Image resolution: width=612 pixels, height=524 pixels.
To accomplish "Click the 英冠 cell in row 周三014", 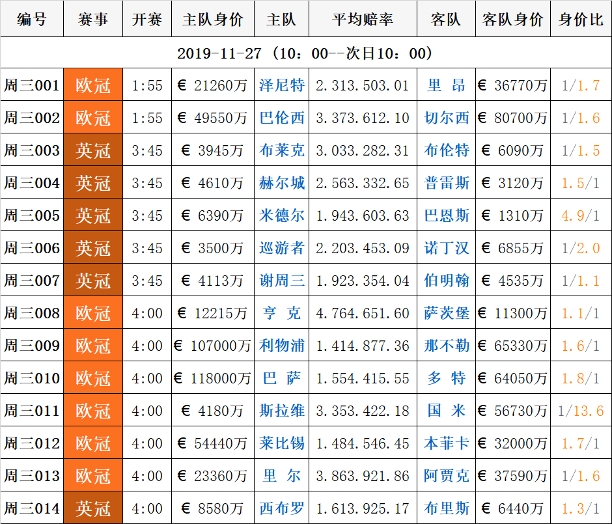I will [x=93, y=508].
